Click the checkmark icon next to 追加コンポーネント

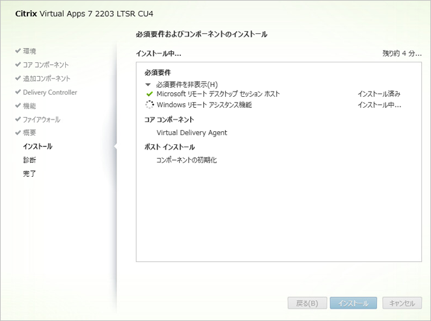tap(18, 78)
